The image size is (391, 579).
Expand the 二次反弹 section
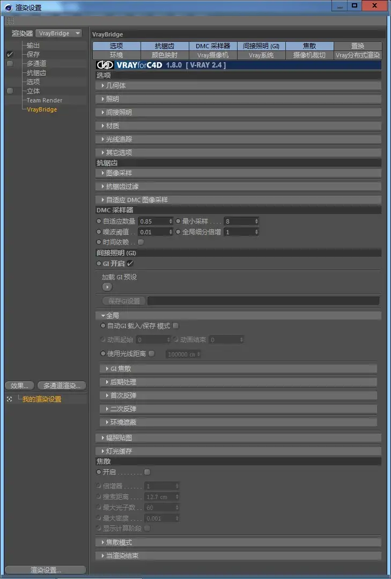pos(238,409)
